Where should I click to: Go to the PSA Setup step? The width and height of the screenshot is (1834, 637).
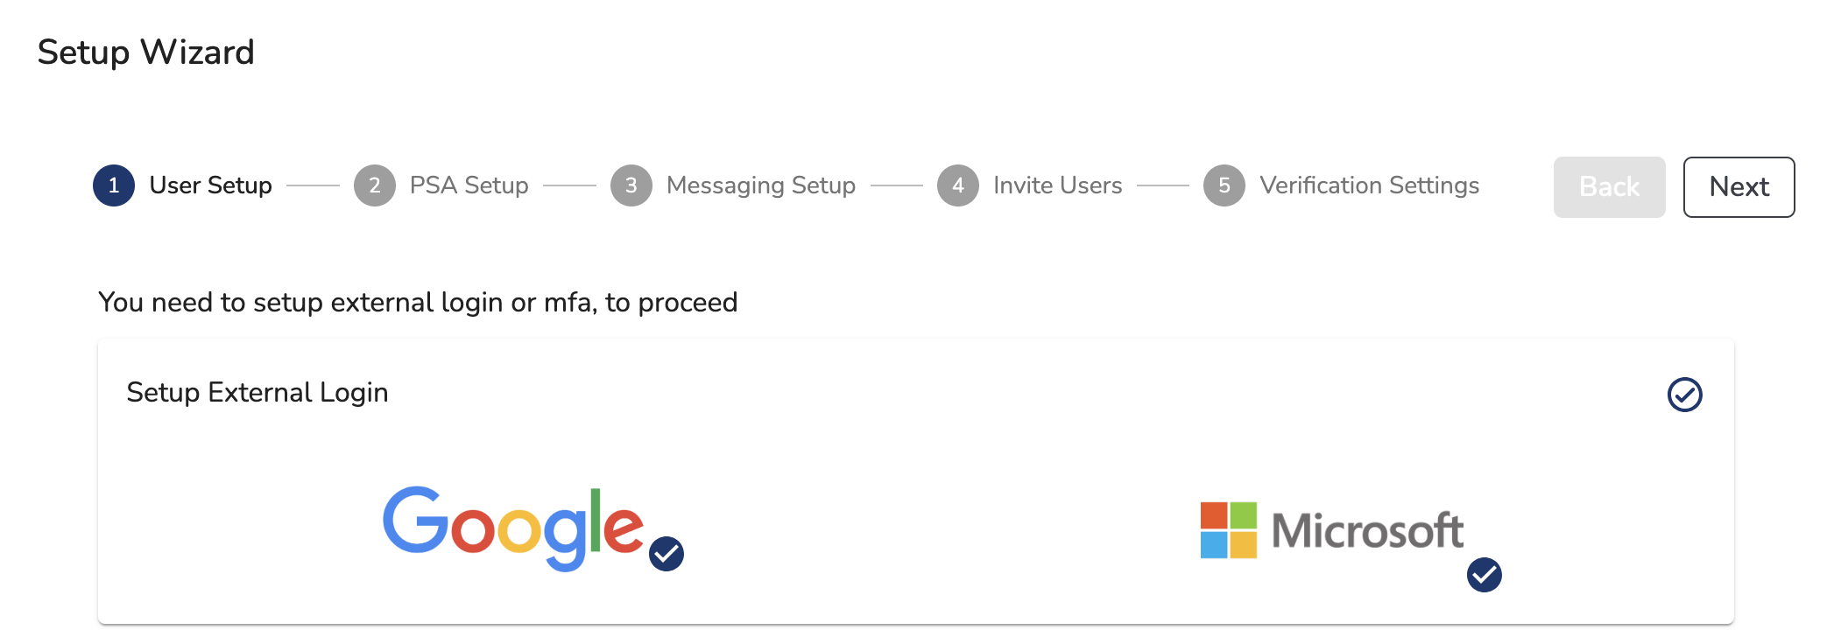469,185
